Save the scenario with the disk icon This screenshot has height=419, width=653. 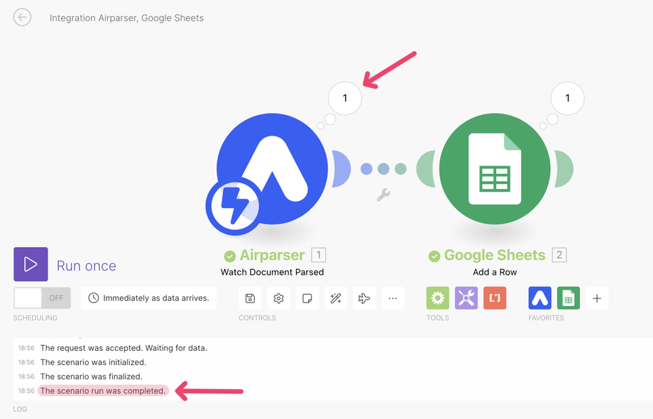[250, 298]
